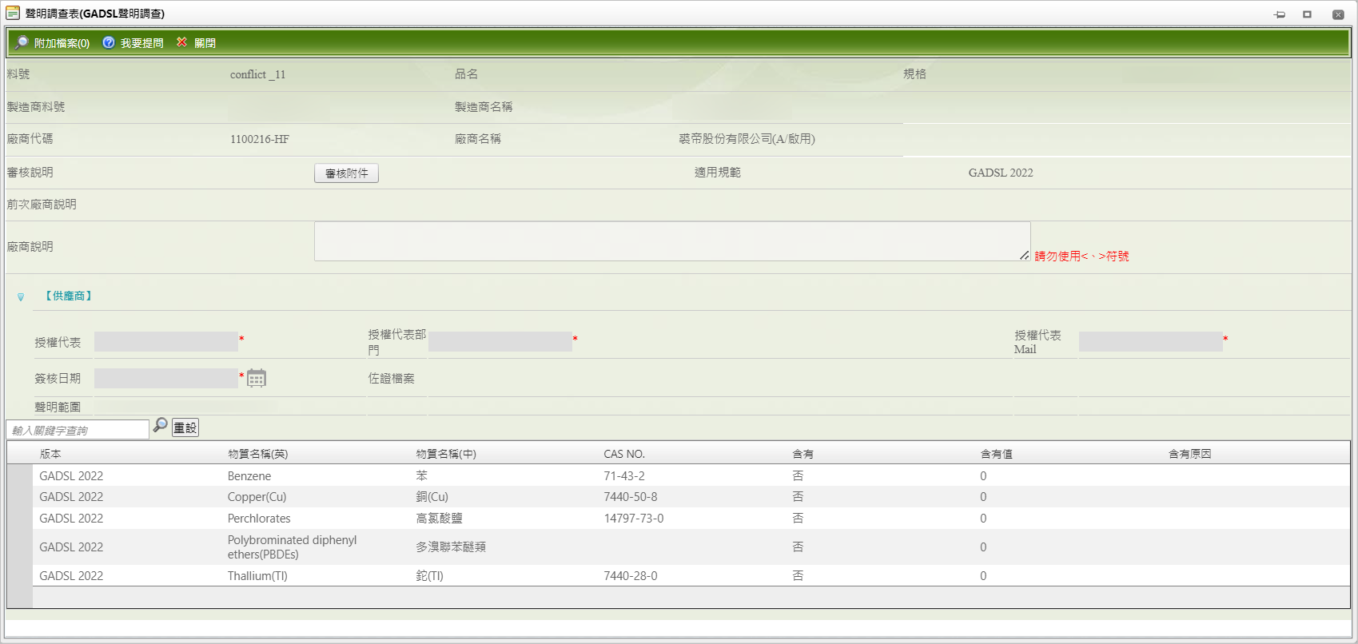The width and height of the screenshot is (1358, 644).
Task: Click vendor name 葵帝股份有限公司(A/啟用)
Action: [x=747, y=139]
